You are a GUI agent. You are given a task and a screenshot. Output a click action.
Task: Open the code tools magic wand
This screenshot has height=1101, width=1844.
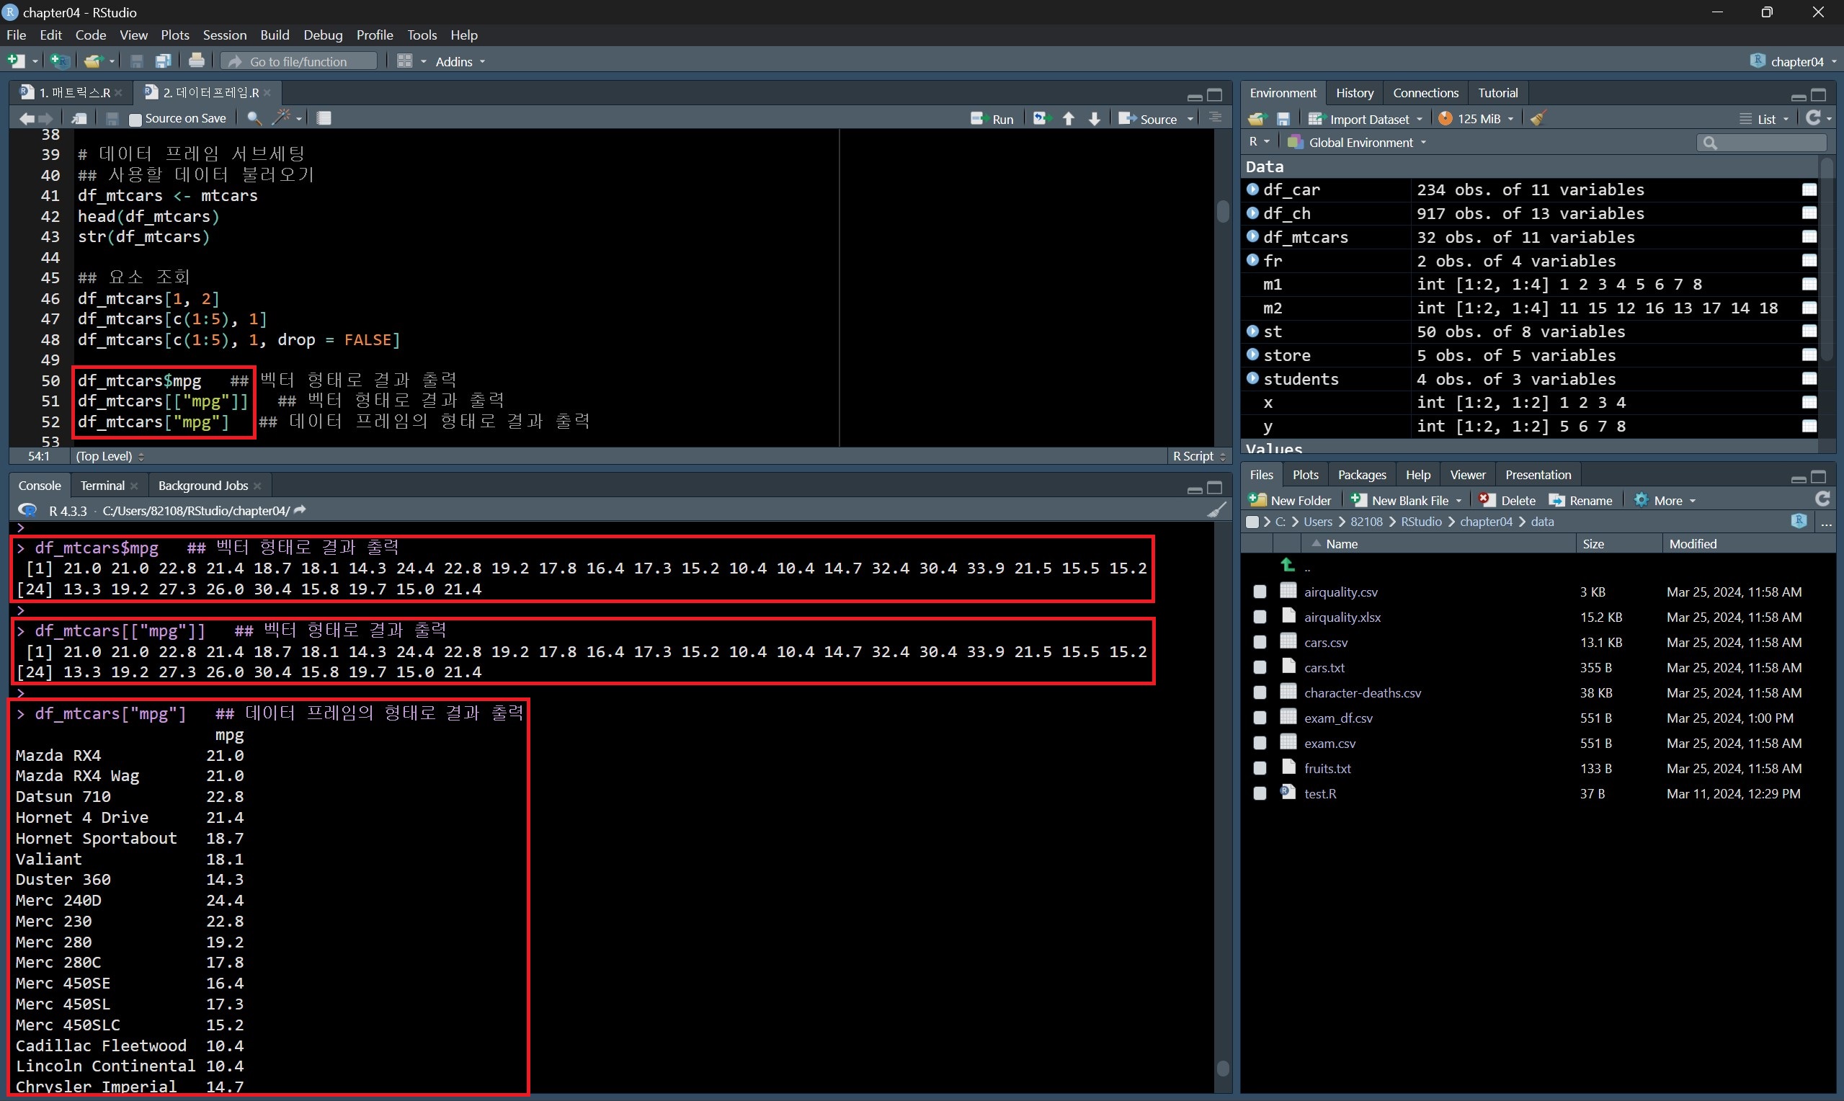282,117
